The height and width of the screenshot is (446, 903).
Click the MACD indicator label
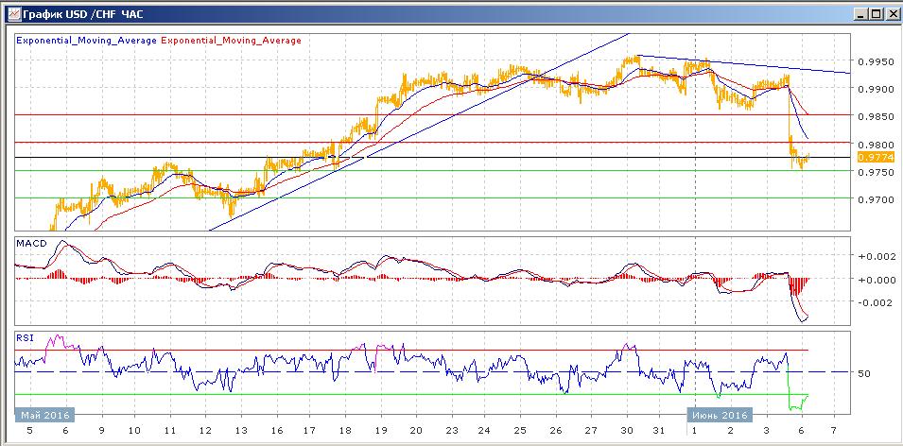pos(31,244)
